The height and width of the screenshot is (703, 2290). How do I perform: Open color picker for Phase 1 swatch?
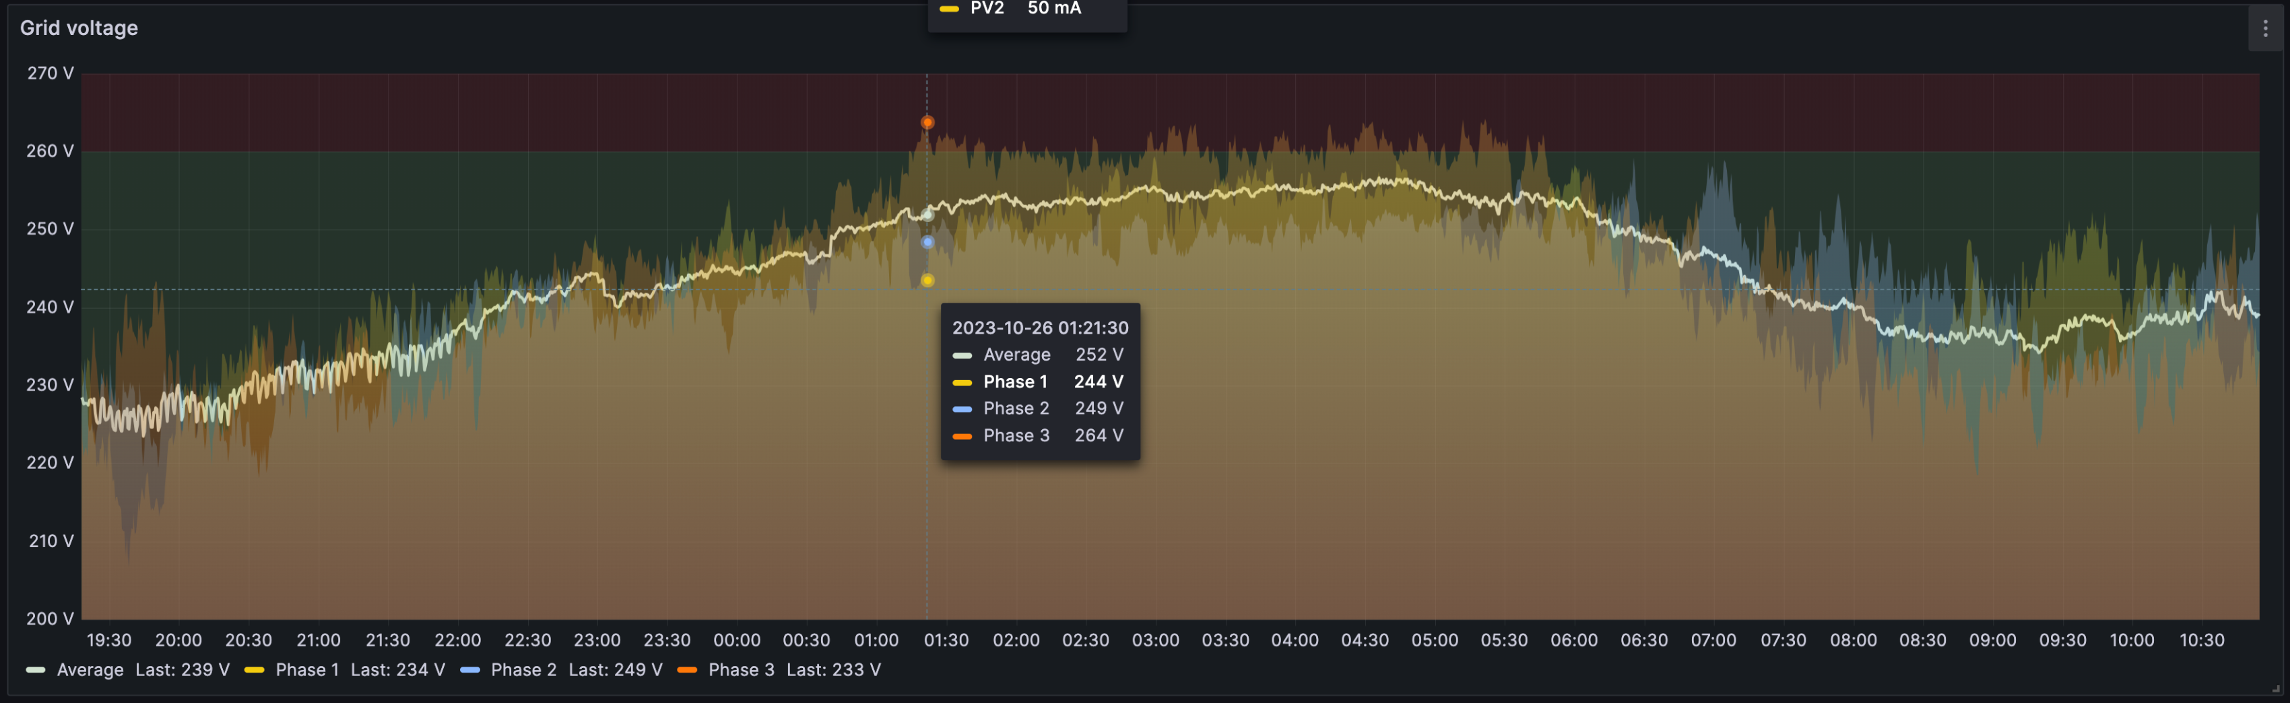[x=254, y=670]
